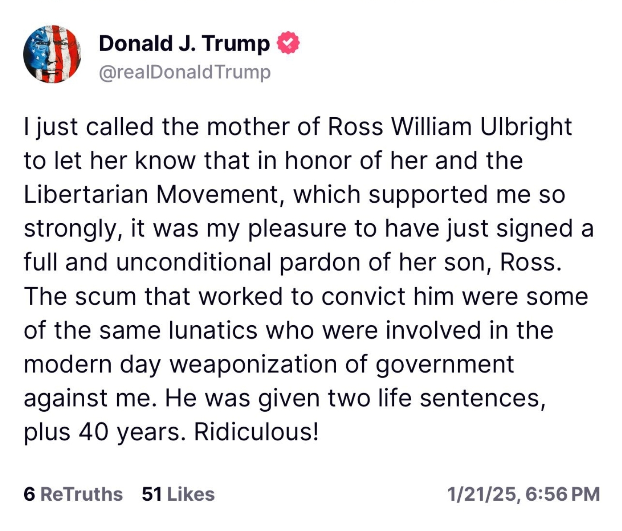Click the phrase weaponization of government

click(x=341, y=364)
